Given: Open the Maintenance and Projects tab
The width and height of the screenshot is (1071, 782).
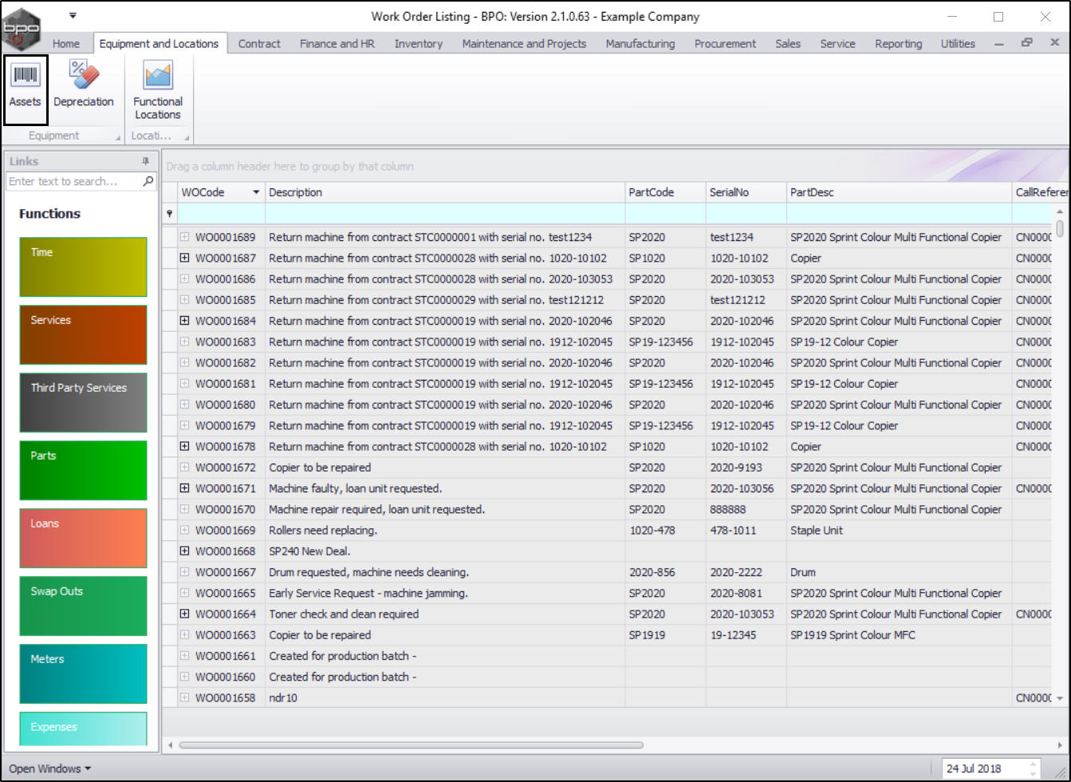Looking at the screenshot, I should pyautogui.click(x=524, y=44).
